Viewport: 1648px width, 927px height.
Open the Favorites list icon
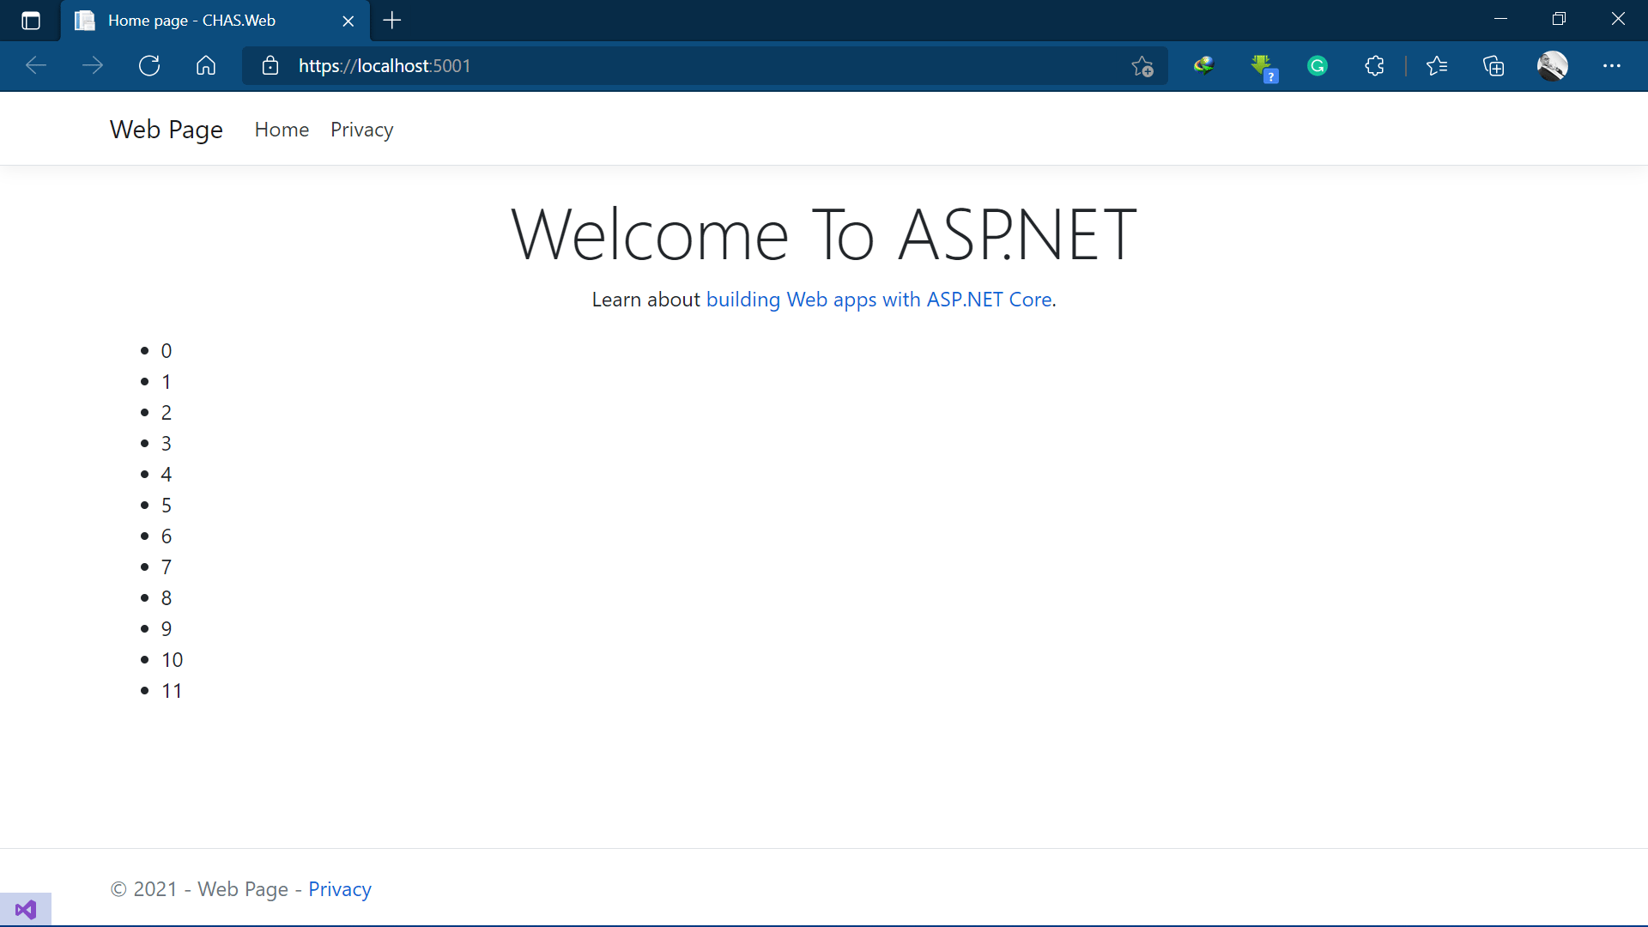pos(1437,66)
